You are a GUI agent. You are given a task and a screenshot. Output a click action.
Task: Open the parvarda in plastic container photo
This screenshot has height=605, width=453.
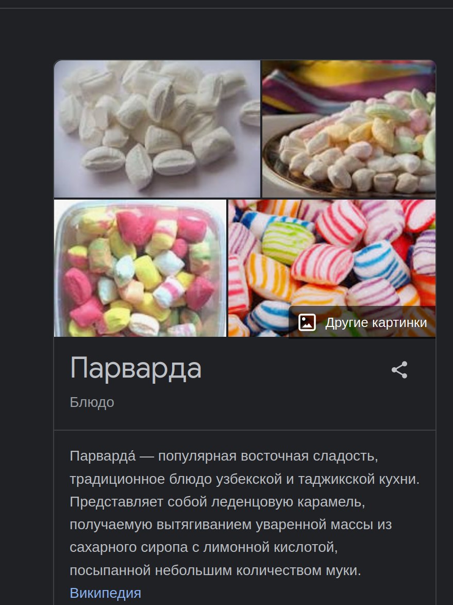[x=140, y=268]
